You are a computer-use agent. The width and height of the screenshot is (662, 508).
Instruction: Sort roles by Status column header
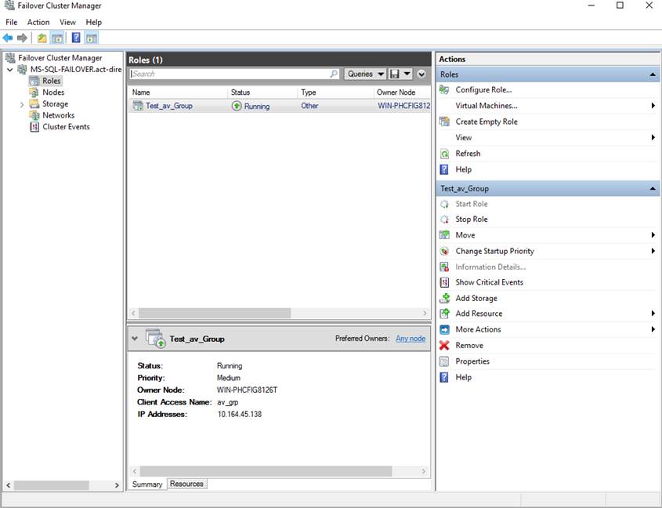coord(241,93)
